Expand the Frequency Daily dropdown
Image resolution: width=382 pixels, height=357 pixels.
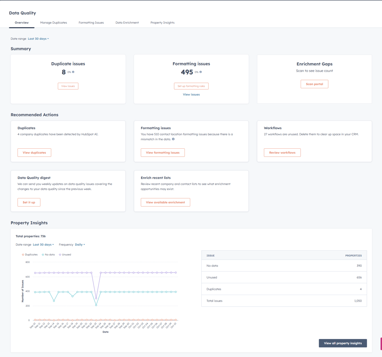(80, 245)
